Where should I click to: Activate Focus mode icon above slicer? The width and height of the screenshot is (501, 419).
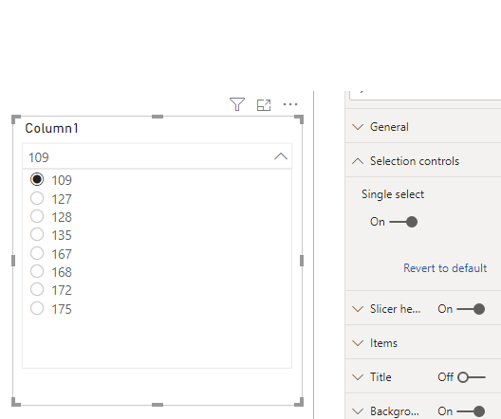tap(264, 105)
